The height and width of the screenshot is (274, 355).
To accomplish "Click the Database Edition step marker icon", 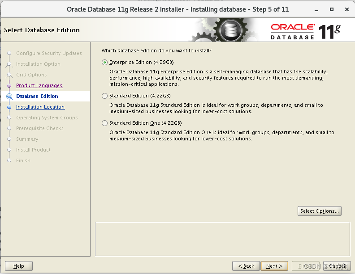I will tap(9, 97).
